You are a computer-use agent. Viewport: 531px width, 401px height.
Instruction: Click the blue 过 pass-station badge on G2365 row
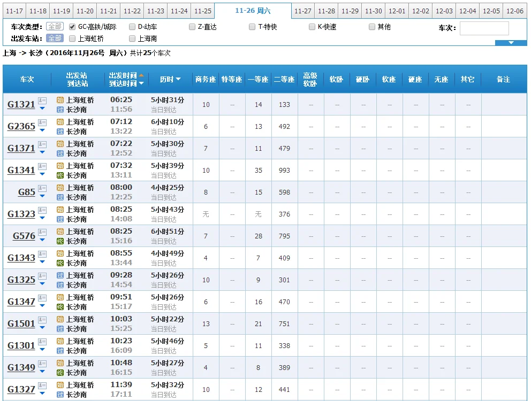(60, 130)
